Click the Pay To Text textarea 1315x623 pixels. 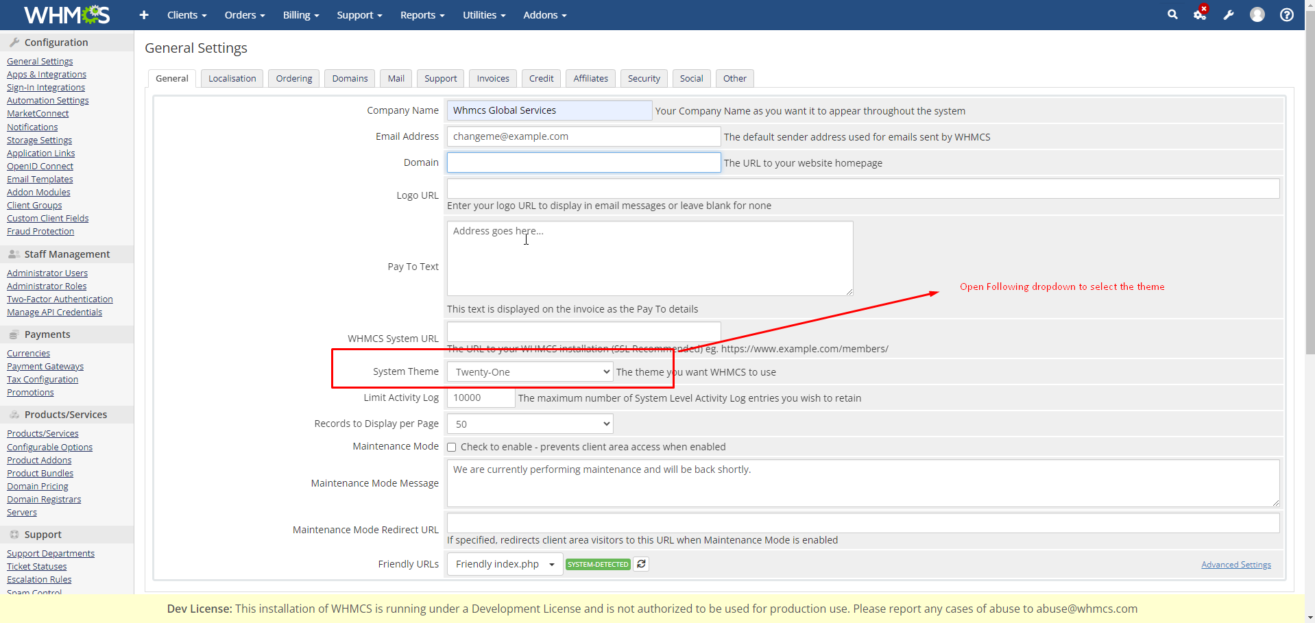(649, 258)
